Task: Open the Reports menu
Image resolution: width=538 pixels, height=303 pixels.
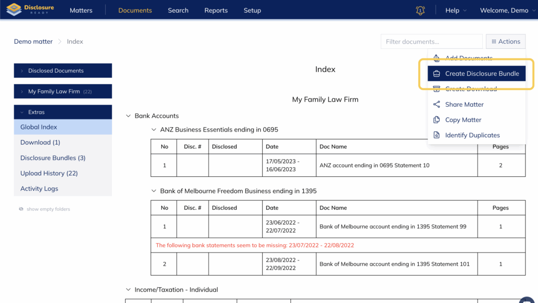Action: point(216,11)
